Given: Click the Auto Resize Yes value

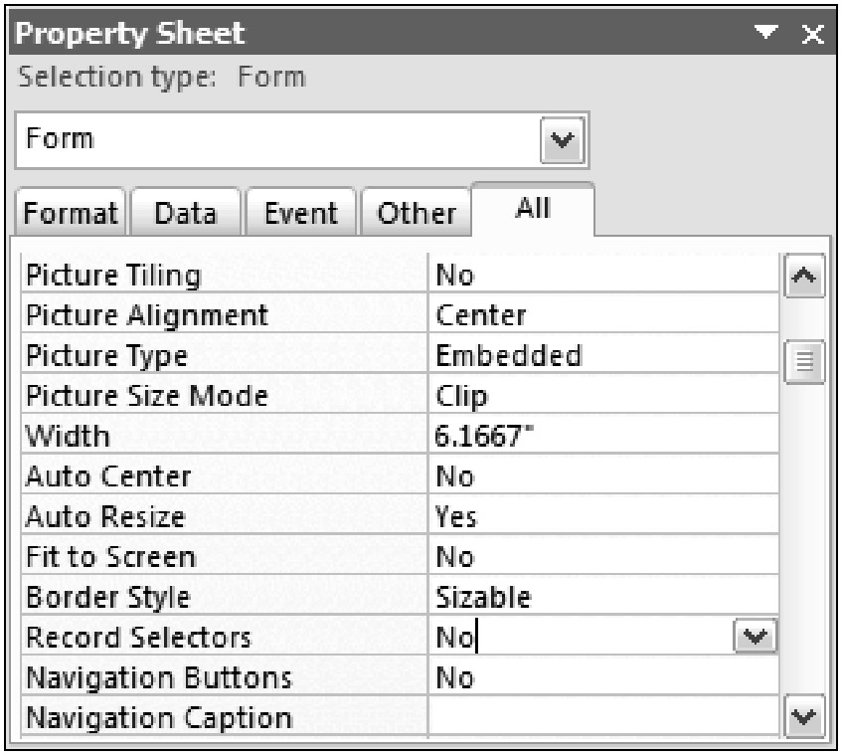Looking at the screenshot, I should tap(602, 517).
